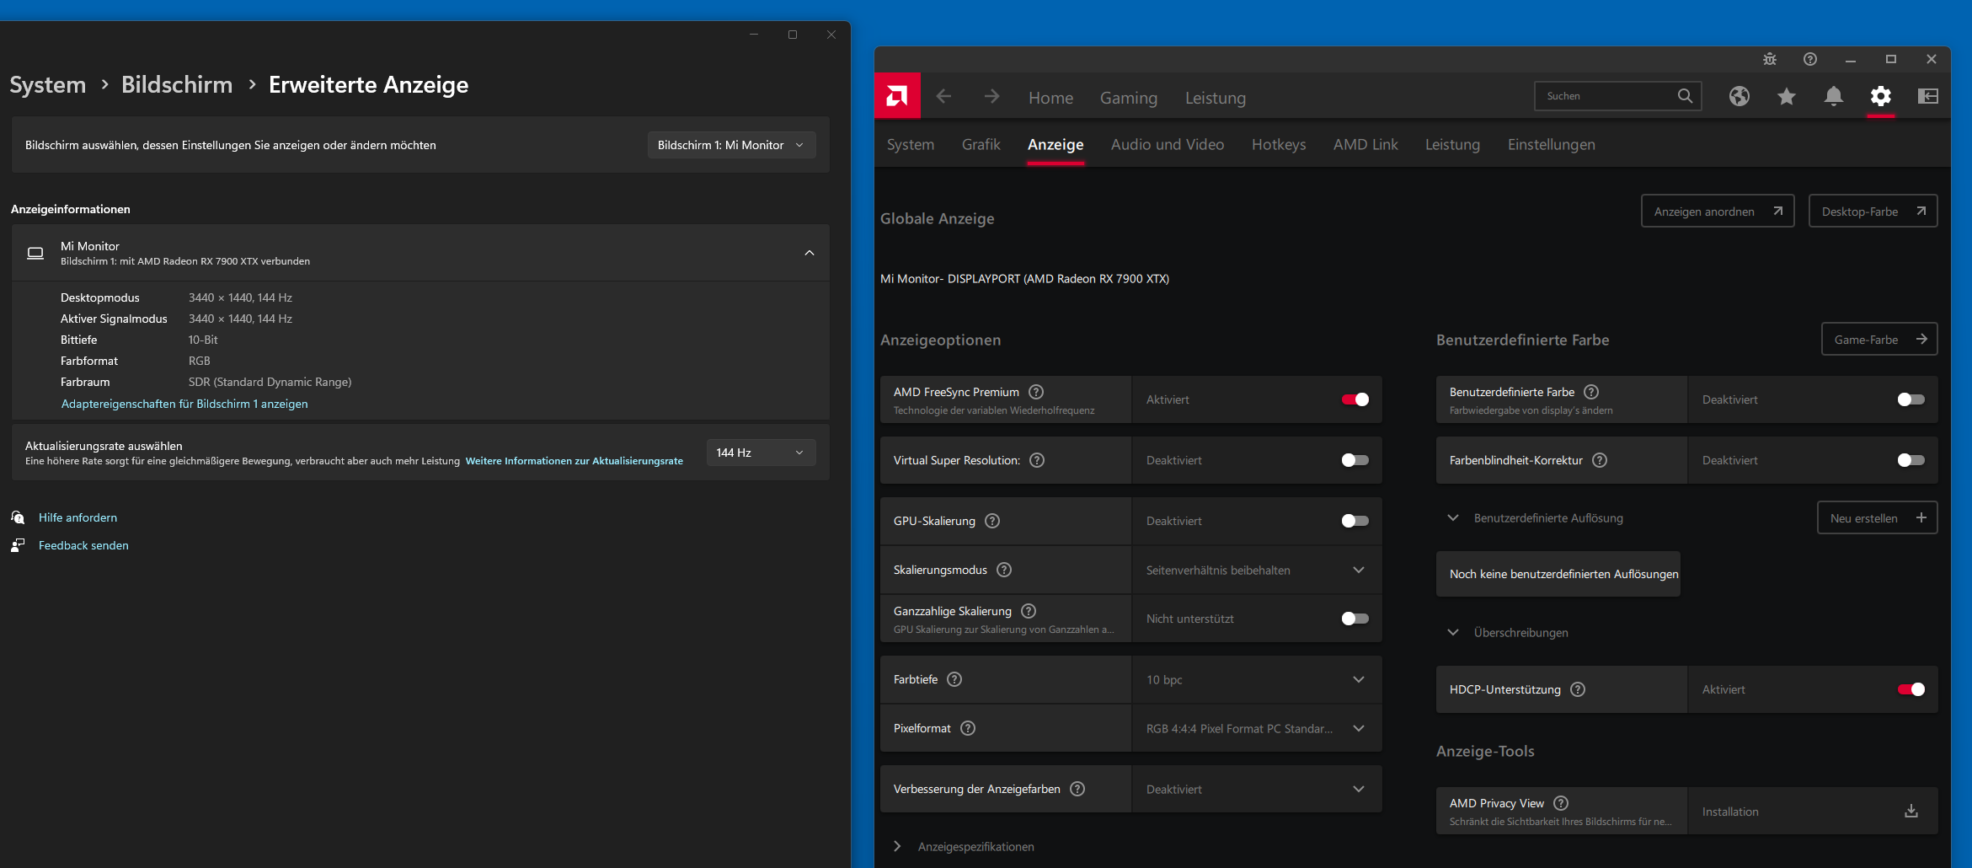Switch to the Grafik tab
The image size is (1972, 868).
tap(981, 144)
